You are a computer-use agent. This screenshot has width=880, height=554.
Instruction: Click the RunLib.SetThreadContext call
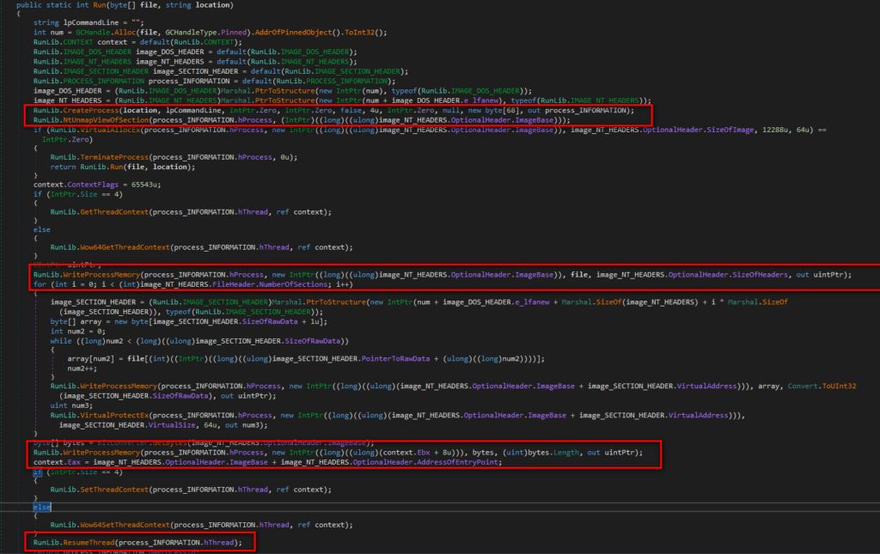click(x=100, y=490)
